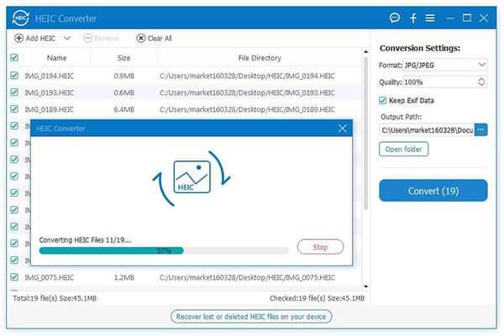Click the Converting HEIC Files 11/19 label

pyautogui.click(x=85, y=240)
